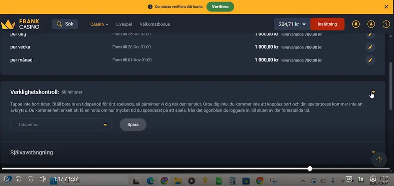Image resolution: width=394 pixels, height=186 pixels.
Task: Collapse the Verklighetskontroll section arrow
Action: (x=374, y=92)
